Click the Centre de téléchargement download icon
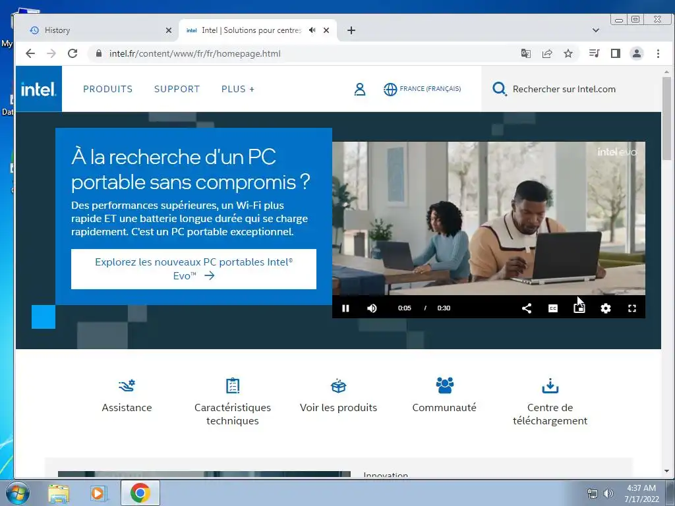Image resolution: width=675 pixels, height=506 pixels. click(x=550, y=385)
